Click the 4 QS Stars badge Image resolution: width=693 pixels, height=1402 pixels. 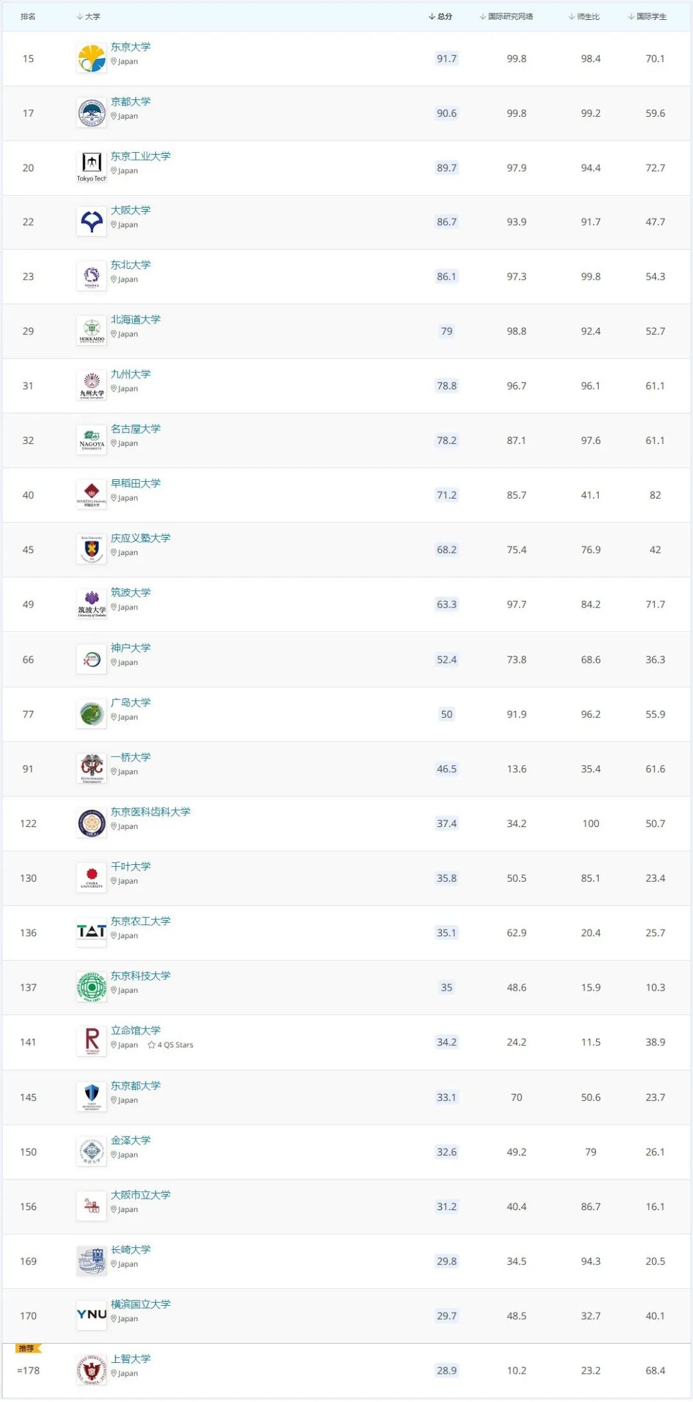(x=171, y=1045)
